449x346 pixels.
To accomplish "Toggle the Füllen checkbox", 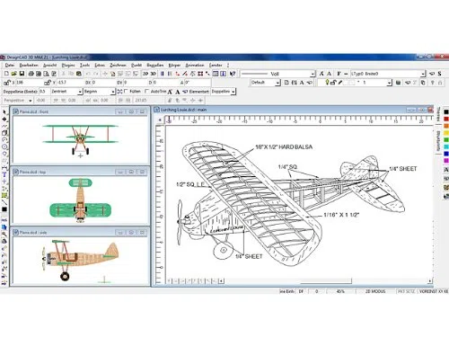I will point(126,91).
